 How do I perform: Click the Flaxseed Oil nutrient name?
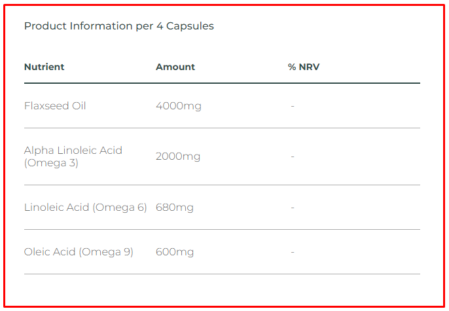(55, 105)
